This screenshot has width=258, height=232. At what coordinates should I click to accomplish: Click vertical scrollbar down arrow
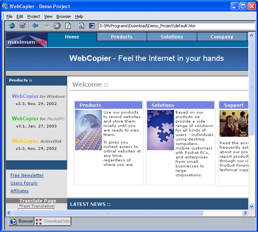251,206
